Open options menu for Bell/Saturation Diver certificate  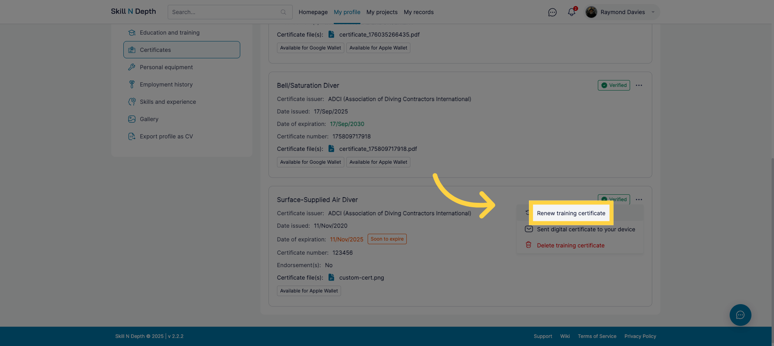[639, 85]
